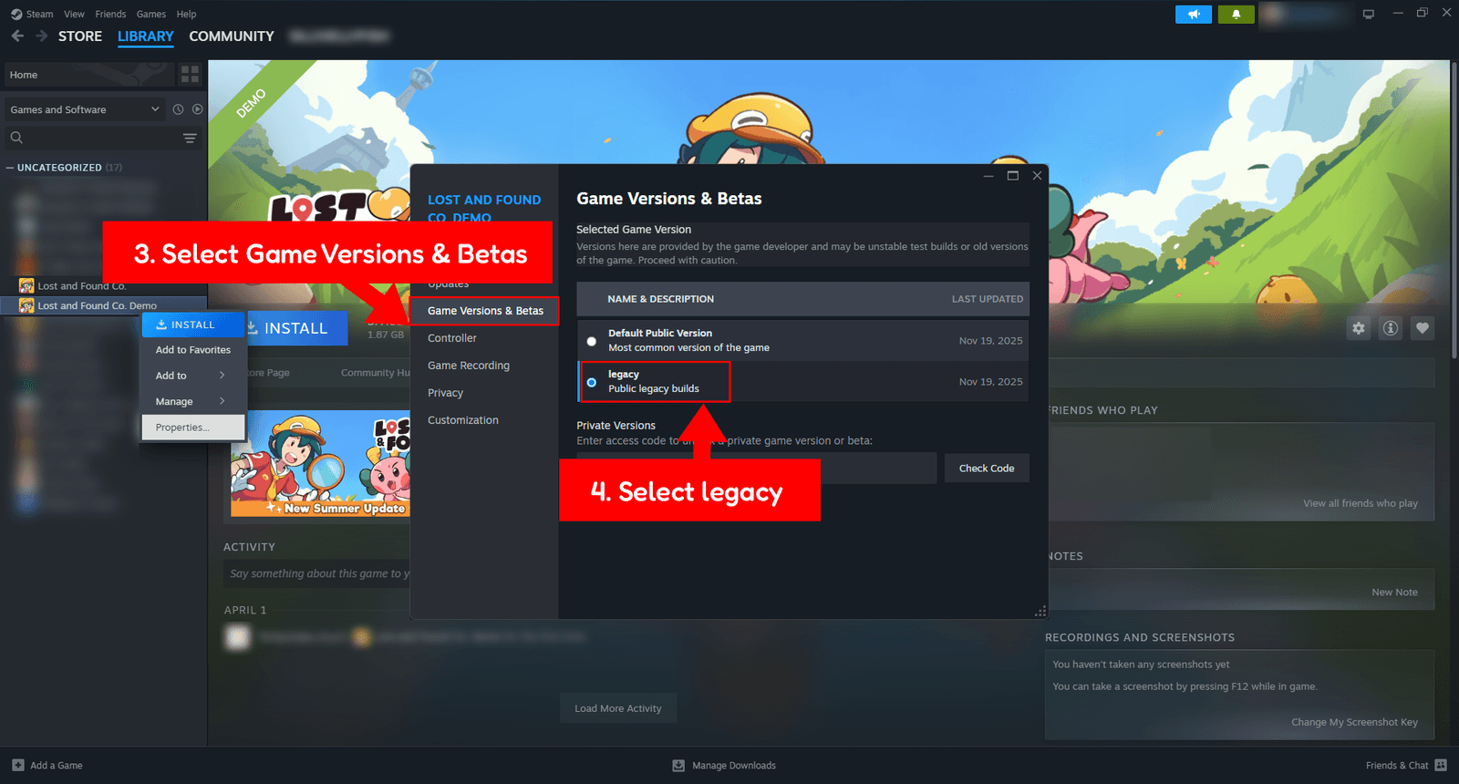Switch to the COMMUNITY tab
The height and width of the screenshot is (784, 1459).
[232, 36]
